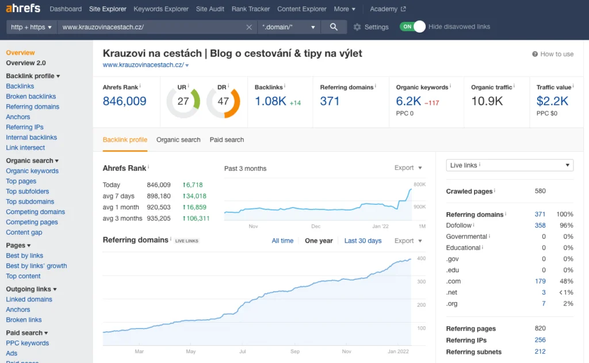
Task: Select One year referring domains range
Action: 319,240
